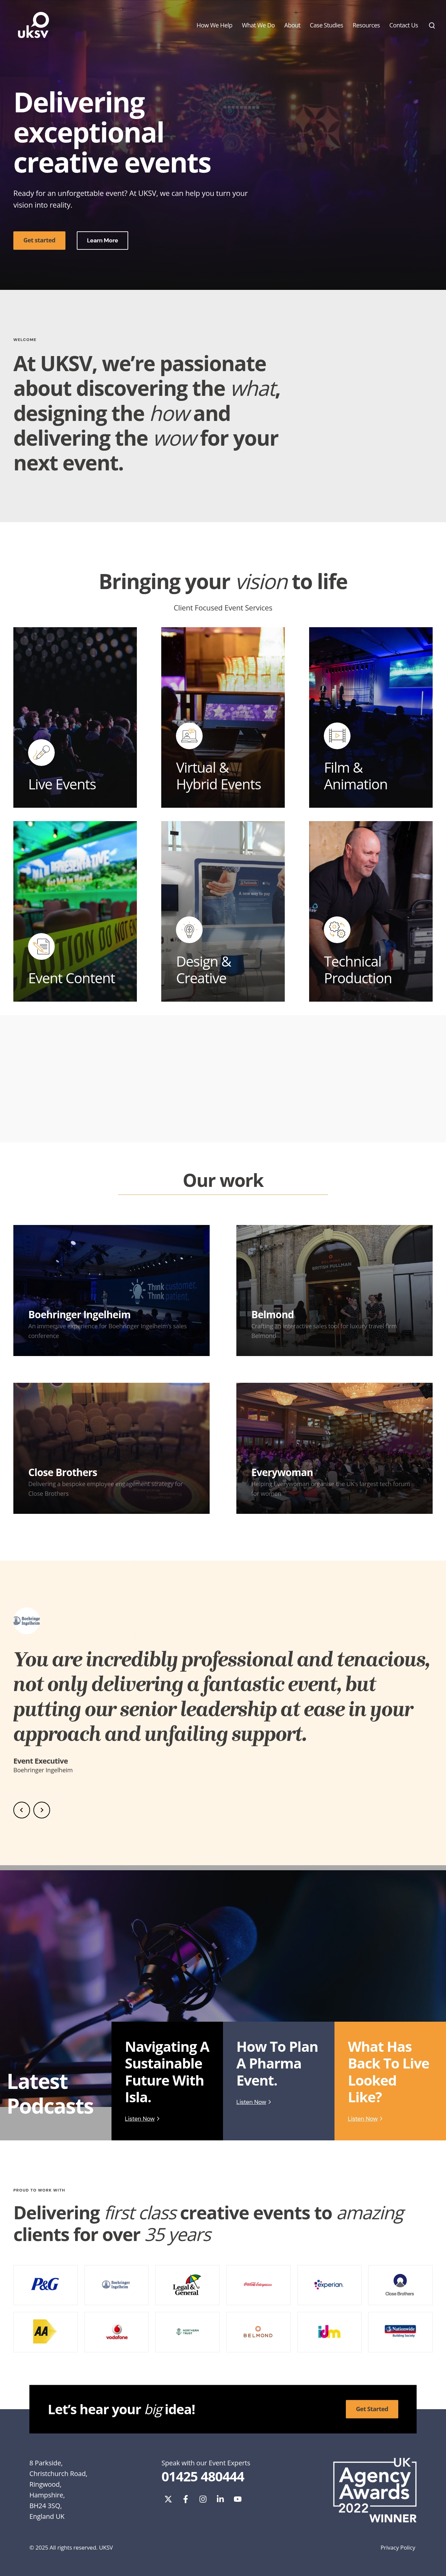Open the Facebook social icon
446x2576 pixels.
coord(186,2499)
